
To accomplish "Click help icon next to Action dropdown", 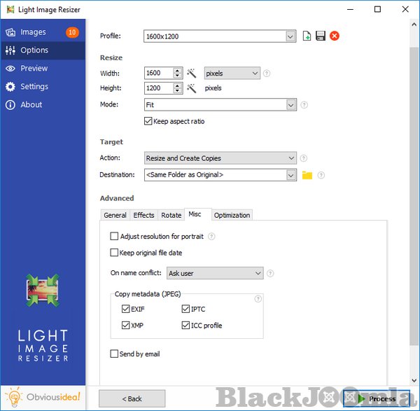I will pyautogui.click(x=303, y=158).
